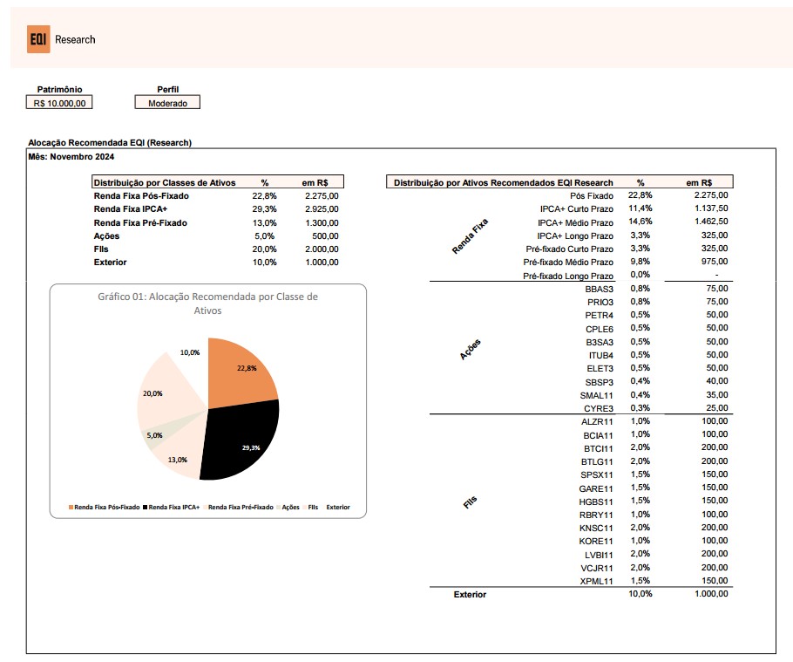Click the 'IPCA+ Curto Prazo' row label
This screenshot has height=662, width=793.
tap(577, 209)
